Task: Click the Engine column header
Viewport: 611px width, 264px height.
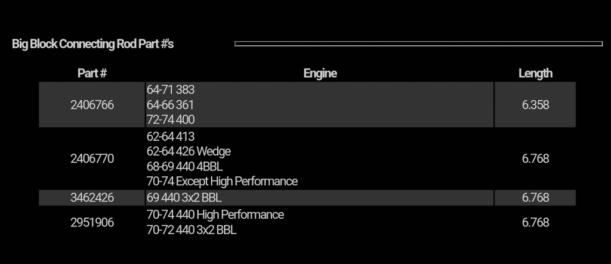Action: [x=320, y=73]
